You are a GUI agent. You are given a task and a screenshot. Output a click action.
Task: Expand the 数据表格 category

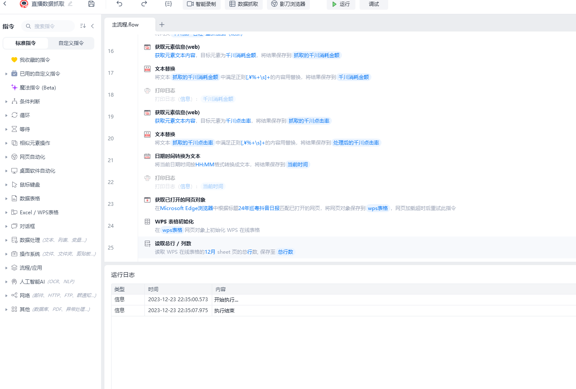tap(6, 199)
